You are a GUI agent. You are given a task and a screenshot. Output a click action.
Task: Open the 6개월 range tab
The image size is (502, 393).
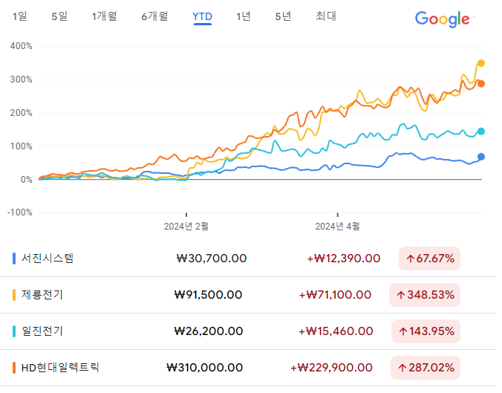pyautogui.click(x=154, y=16)
